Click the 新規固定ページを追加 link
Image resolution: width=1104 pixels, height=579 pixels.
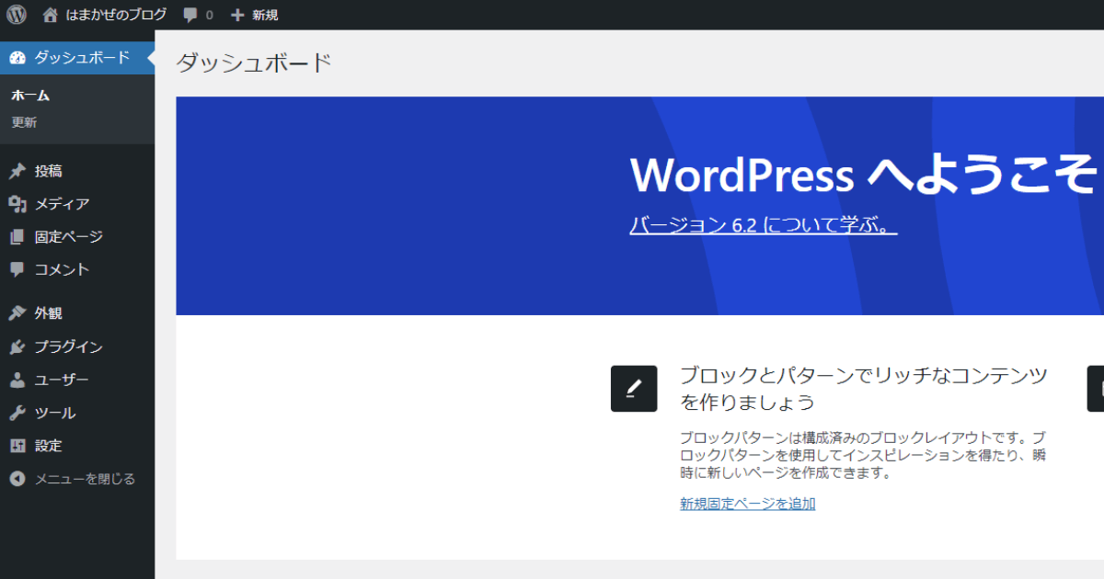tap(747, 503)
